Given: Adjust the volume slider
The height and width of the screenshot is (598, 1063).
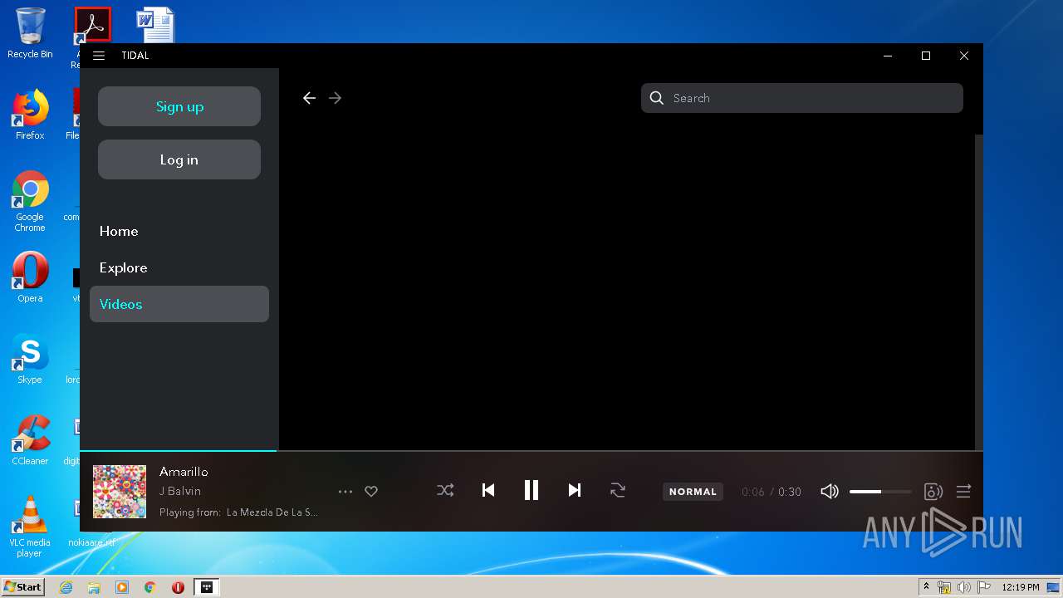Looking at the screenshot, I should click(880, 492).
